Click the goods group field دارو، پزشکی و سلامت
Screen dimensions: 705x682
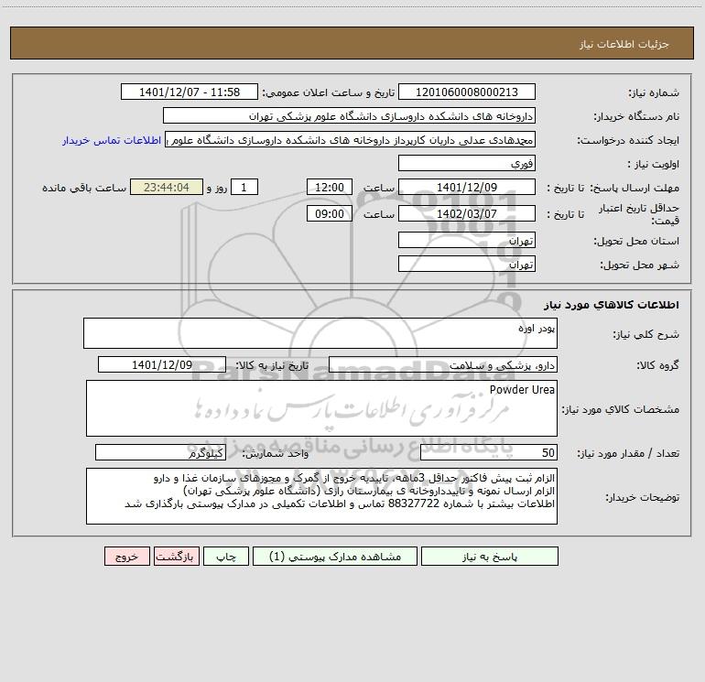coord(443,364)
